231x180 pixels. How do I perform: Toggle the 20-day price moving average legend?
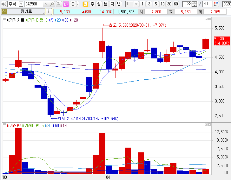(x=58, y=20)
